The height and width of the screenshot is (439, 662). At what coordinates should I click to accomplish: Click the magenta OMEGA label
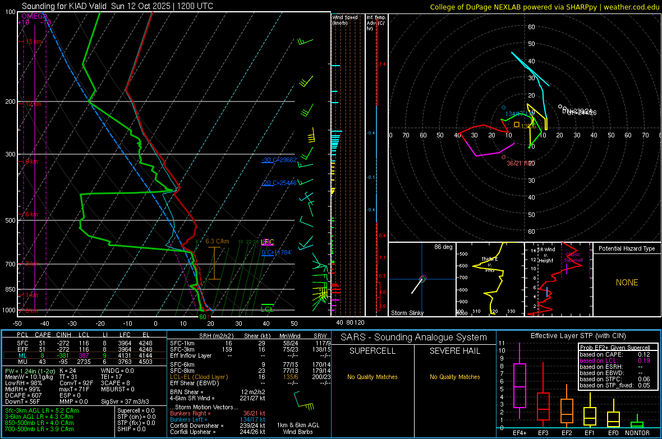[x=34, y=16]
